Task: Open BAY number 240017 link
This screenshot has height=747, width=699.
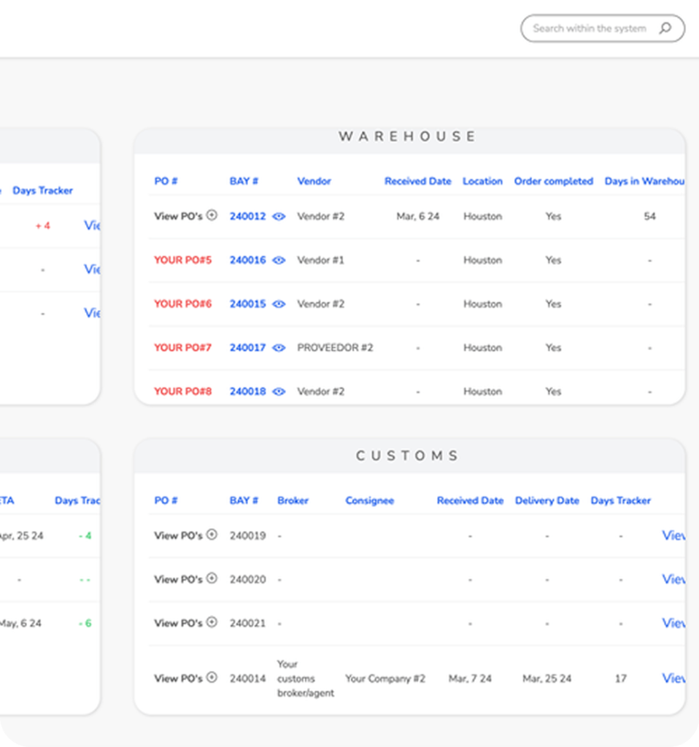Action: [248, 348]
